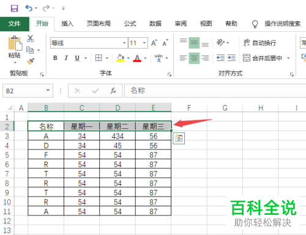Toggle Underline formatting
Image resolution: width=306 pixels, height=235 pixels.
pyautogui.click(x=77, y=58)
